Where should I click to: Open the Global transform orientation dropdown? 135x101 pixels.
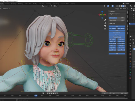pyautogui.click(x=46, y=6)
